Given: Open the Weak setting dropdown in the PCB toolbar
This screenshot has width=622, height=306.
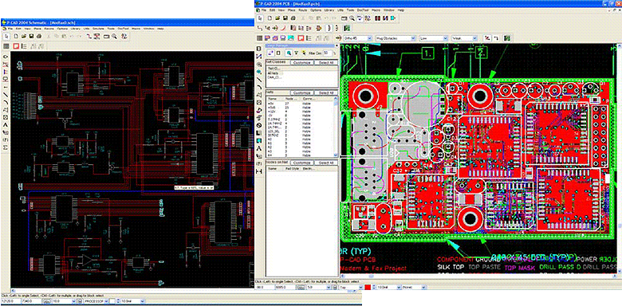Looking at the screenshot, I should 465,38.
